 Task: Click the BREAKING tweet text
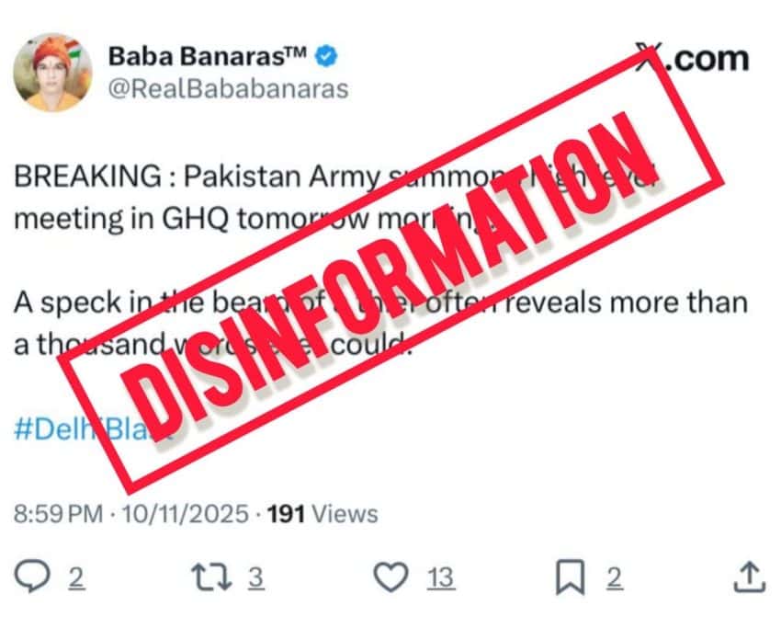point(334,198)
